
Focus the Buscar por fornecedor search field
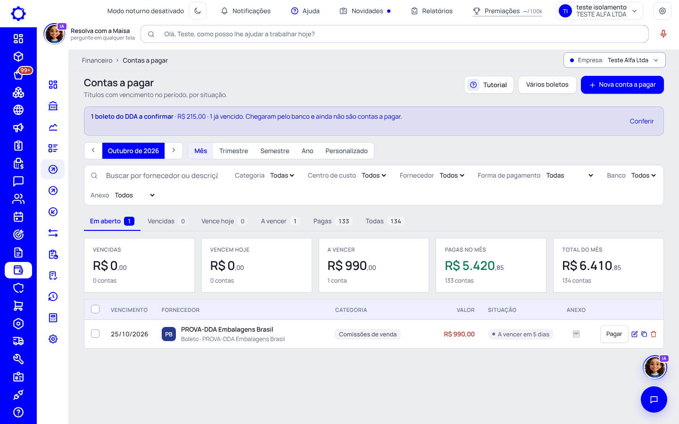tap(162, 175)
